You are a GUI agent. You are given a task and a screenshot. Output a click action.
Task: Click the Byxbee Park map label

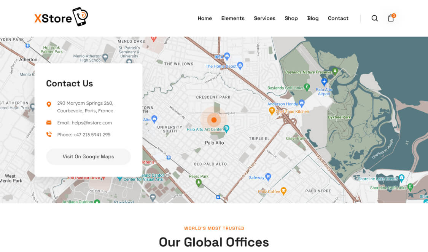pyautogui.click(x=339, y=117)
